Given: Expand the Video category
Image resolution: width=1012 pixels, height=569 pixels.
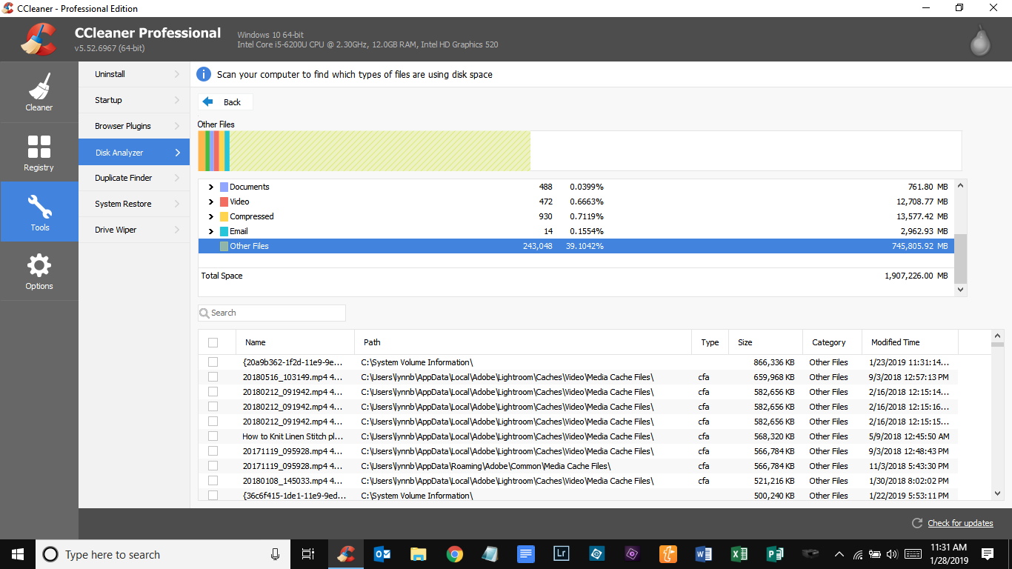Looking at the screenshot, I should 211,202.
